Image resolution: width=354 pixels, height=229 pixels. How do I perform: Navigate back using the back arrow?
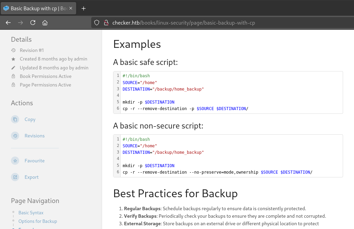[x=8, y=23]
